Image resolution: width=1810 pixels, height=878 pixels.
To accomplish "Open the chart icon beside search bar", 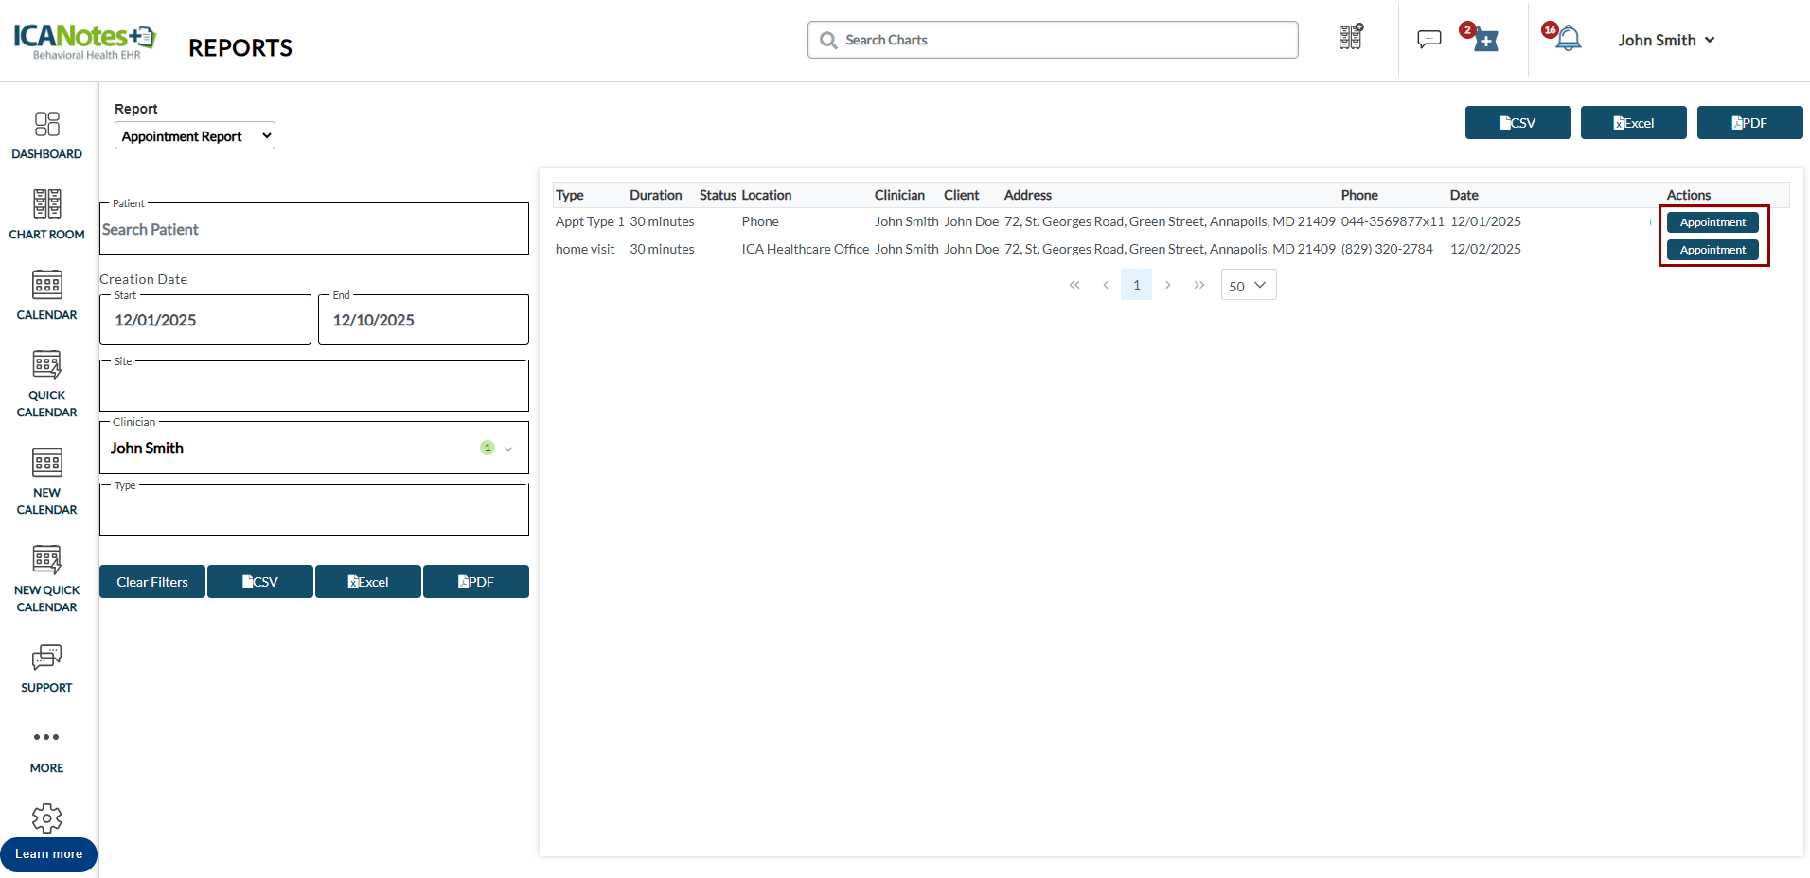I will 1351,38.
